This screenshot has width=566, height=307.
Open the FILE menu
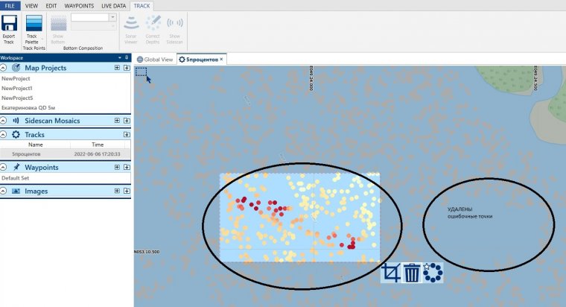[11, 5]
